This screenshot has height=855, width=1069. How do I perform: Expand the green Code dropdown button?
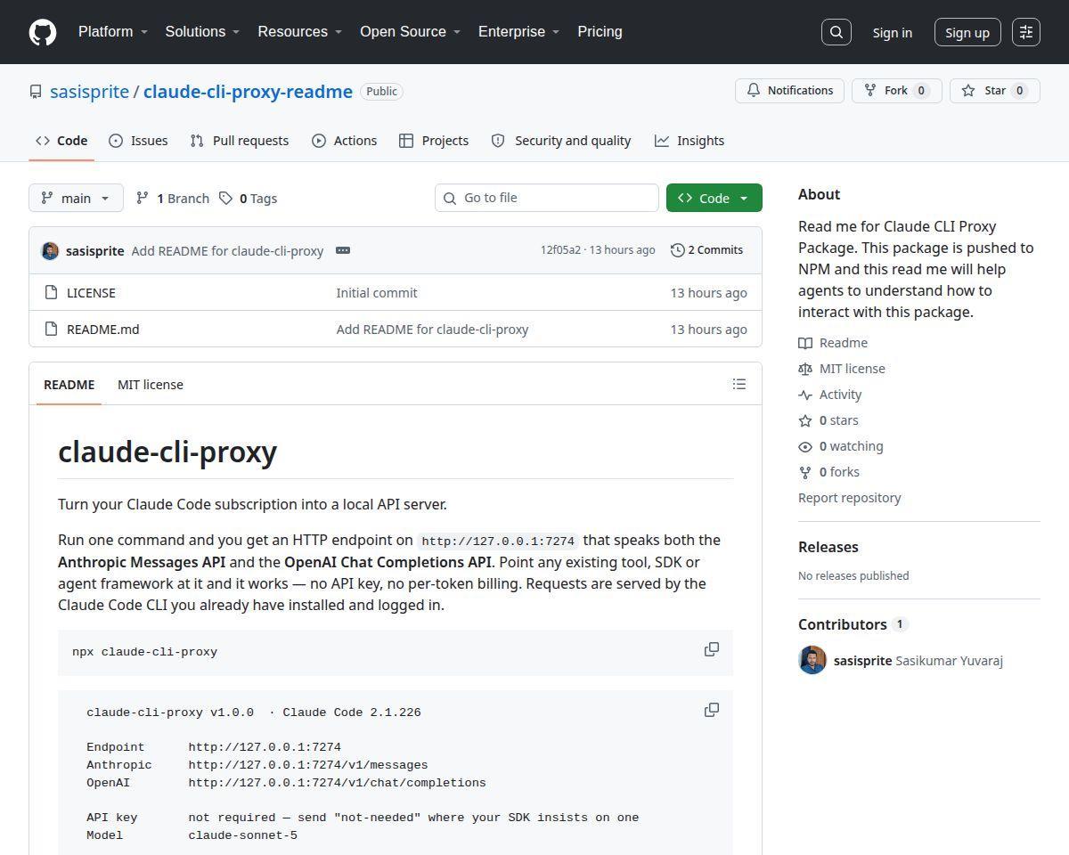click(714, 198)
